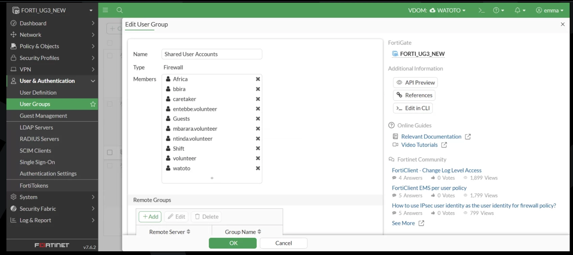The width and height of the screenshot is (573, 255).
Task: Remove entebbe.volunteer from members
Action: pyautogui.click(x=258, y=109)
